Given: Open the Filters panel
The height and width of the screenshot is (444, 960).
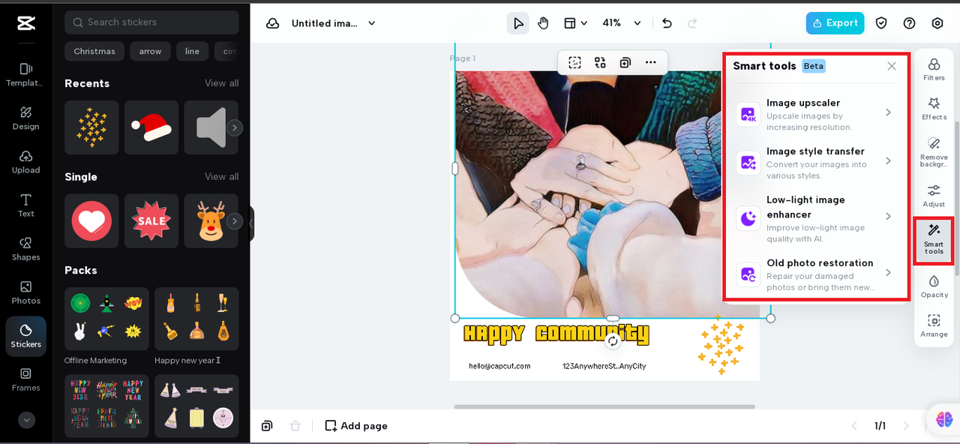Looking at the screenshot, I should click(934, 69).
